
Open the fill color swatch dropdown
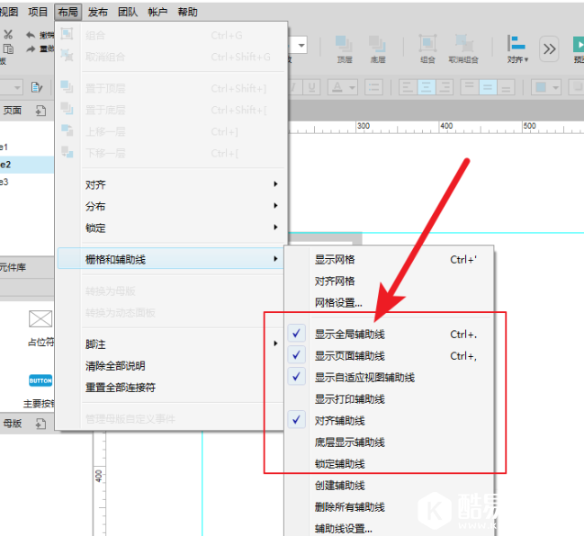click(546, 87)
